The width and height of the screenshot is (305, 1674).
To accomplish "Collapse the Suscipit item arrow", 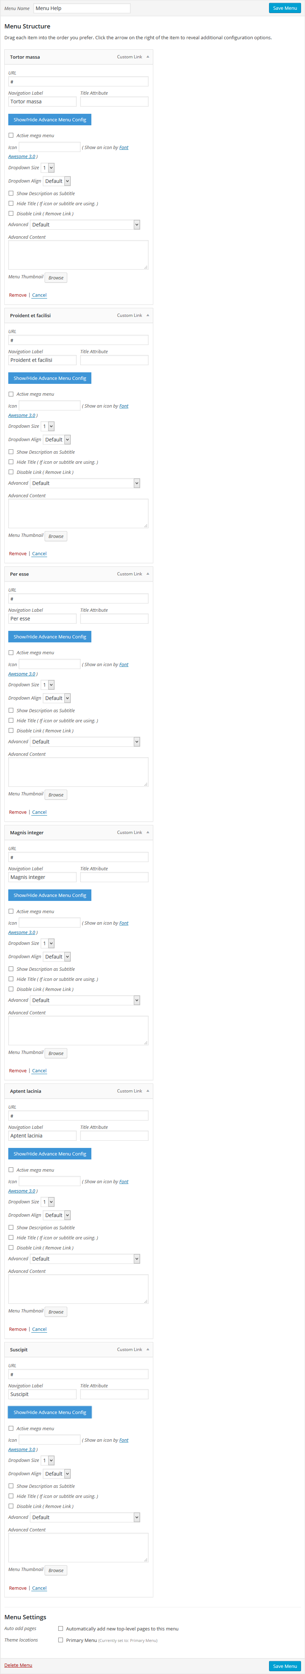I will coord(148,1350).
